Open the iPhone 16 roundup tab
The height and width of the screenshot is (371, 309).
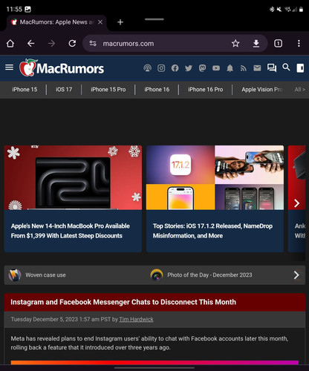[157, 90]
